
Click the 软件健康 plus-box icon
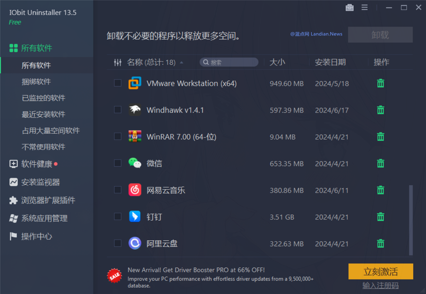[x=13, y=164]
